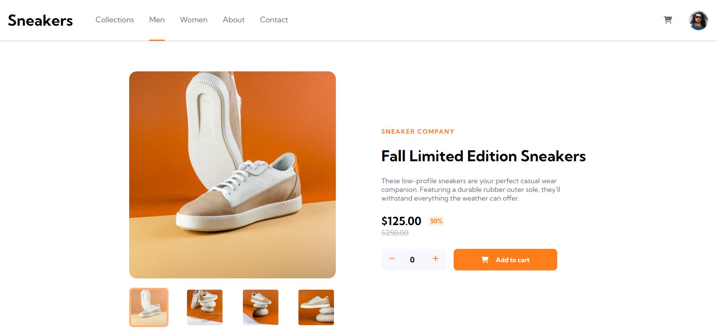The height and width of the screenshot is (335, 717).
Task: Click the 50% discount badge
Action: pyautogui.click(x=436, y=221)
